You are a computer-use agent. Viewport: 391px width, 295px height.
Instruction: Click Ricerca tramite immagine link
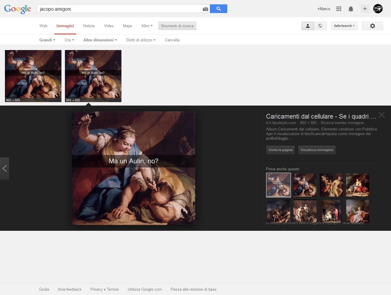342,123
